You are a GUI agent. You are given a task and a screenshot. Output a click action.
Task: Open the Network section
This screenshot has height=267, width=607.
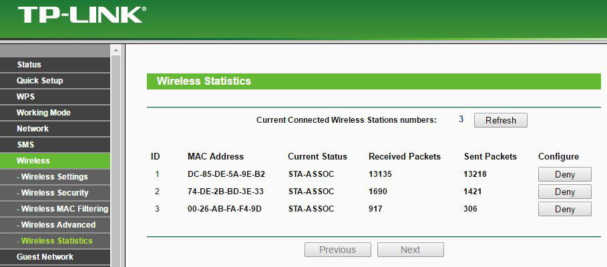pyautogui.click(x=55, y=128)
